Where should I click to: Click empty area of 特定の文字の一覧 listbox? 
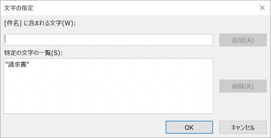point(109,91)
